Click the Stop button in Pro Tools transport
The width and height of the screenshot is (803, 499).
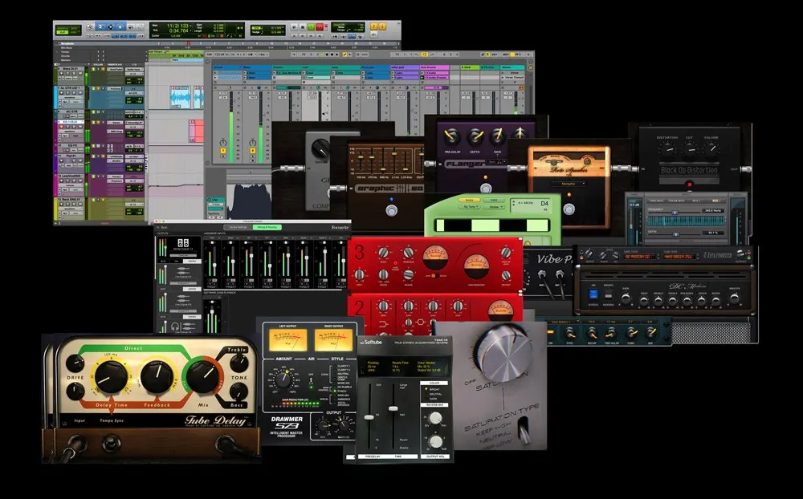point(303,26)
